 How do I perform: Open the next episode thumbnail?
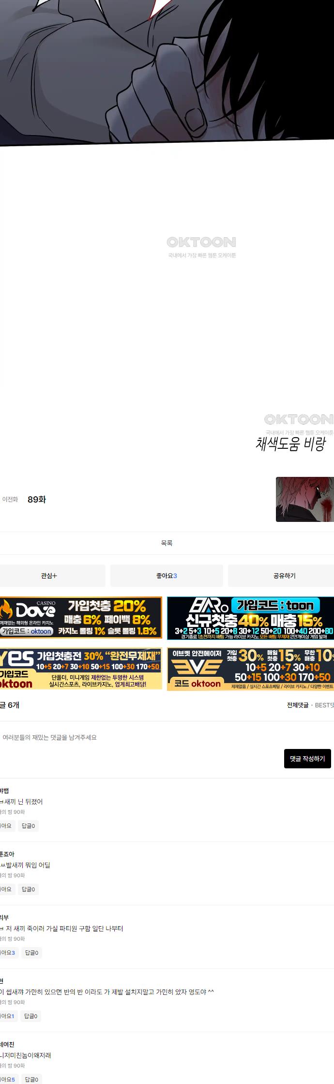point(305,499)
